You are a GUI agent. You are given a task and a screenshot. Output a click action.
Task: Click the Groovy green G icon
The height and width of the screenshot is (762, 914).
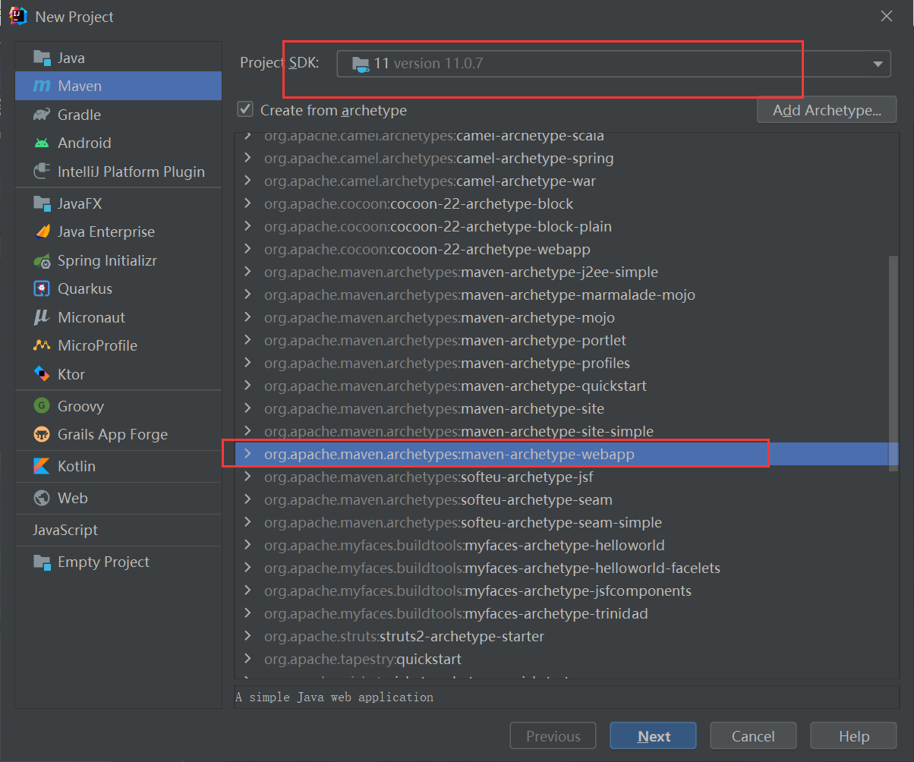(x=42, y=406)
